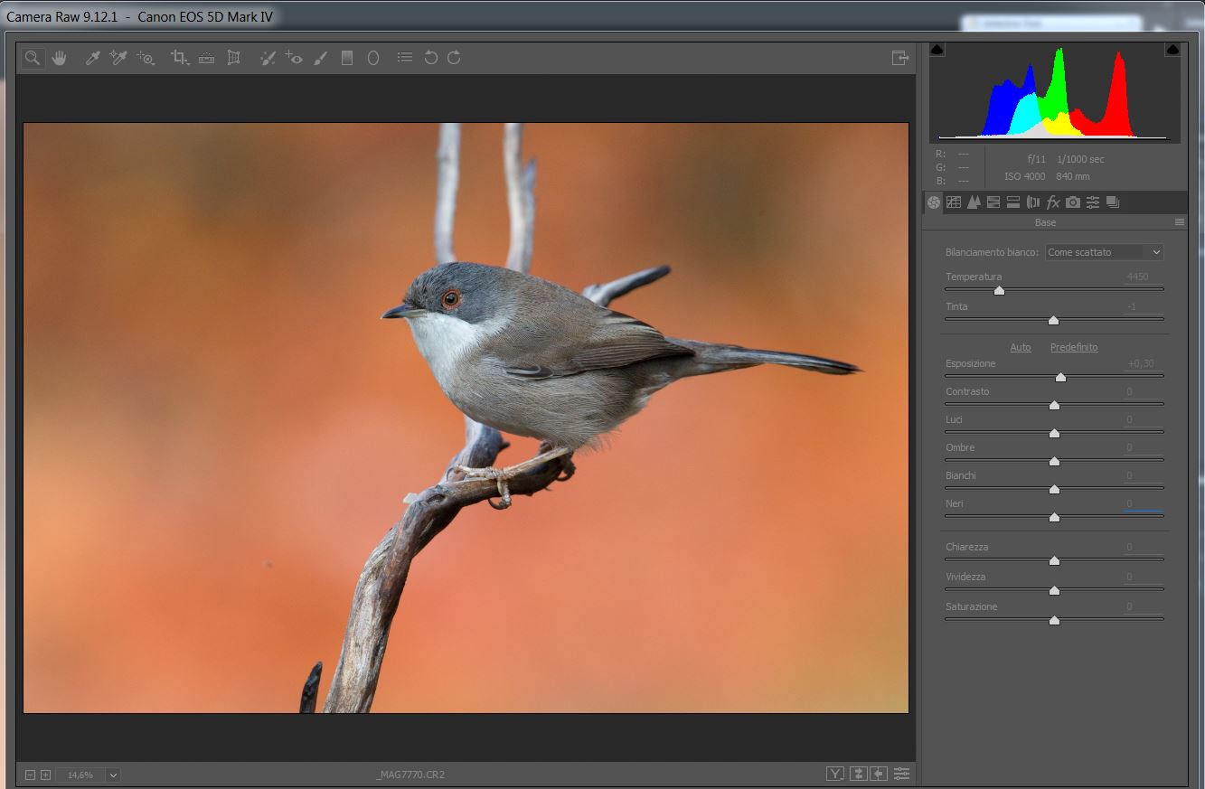Image resolution: width=1205 pixels, height=789 pixels.
Task: Toggle before/after preview view (Y icon)
Action: tap(835, 774)
